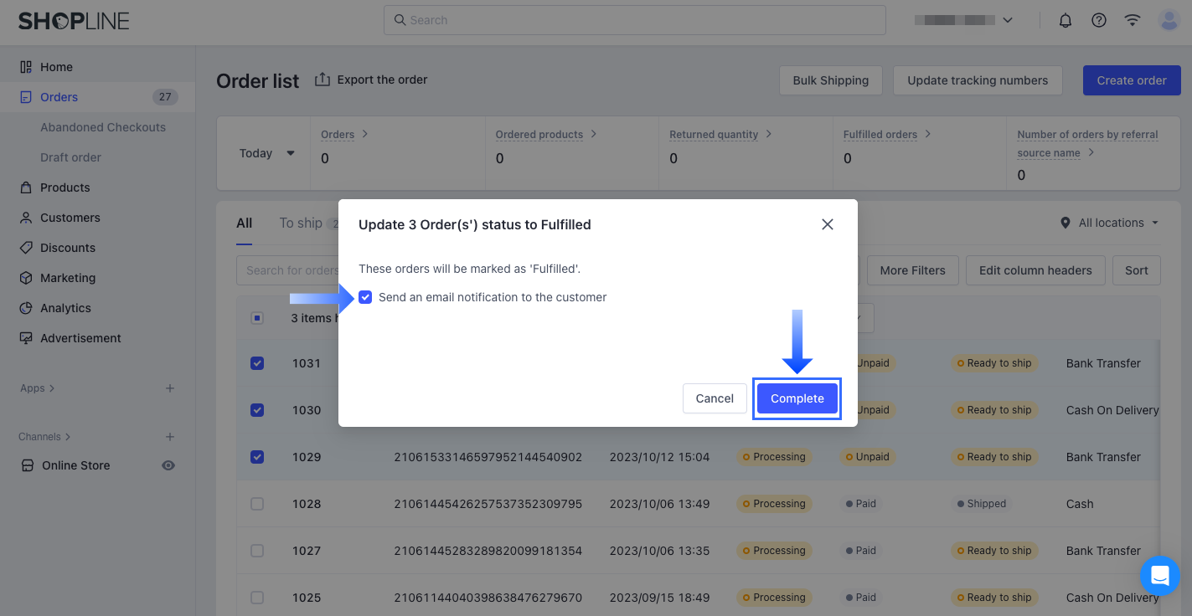Click the top Search field

[634, 20]
